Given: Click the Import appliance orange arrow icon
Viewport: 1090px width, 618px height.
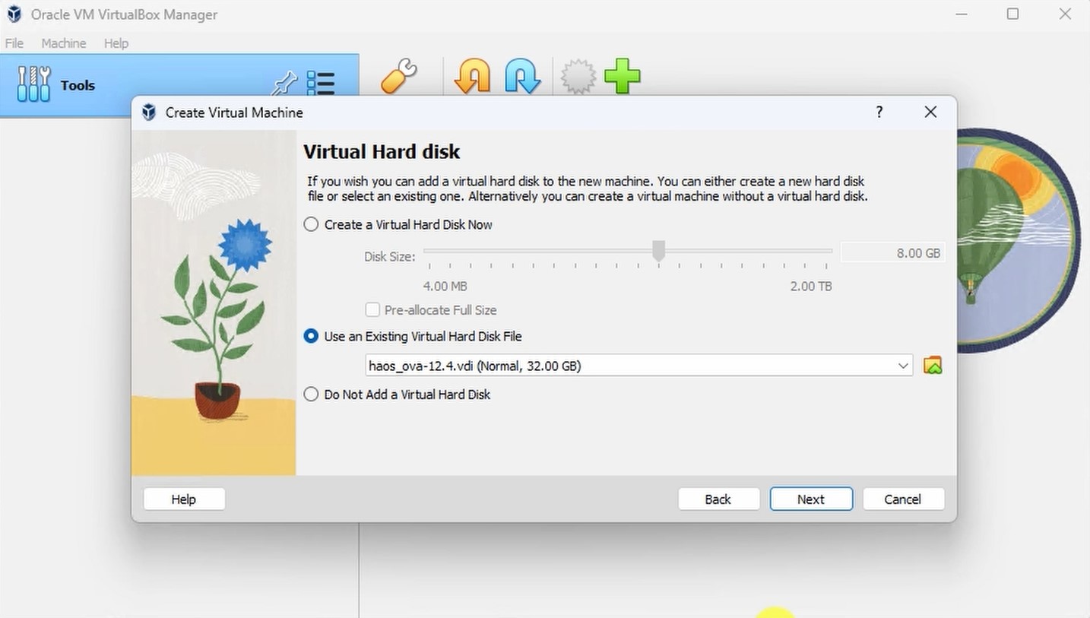Looking at the screenshot, I should pyautogui.click(x=471, y=76).
